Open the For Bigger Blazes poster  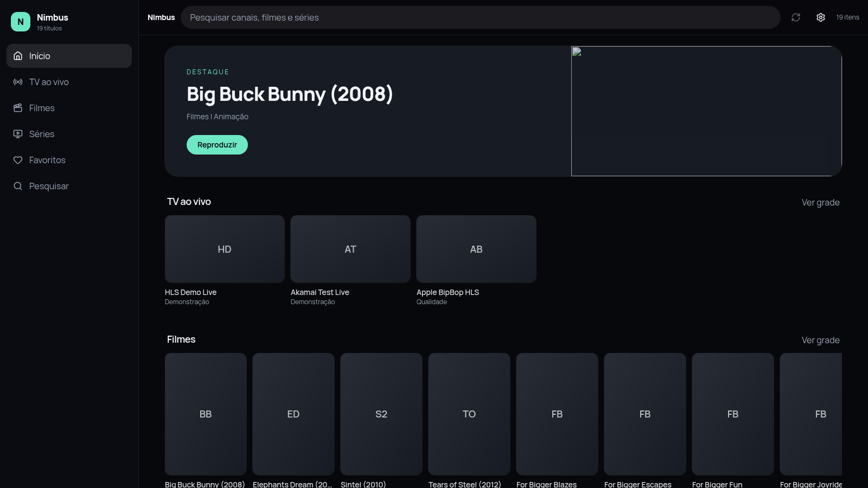557,414
